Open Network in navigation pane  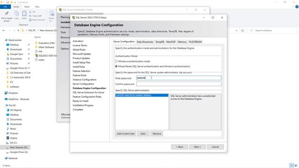click(13, 158)
